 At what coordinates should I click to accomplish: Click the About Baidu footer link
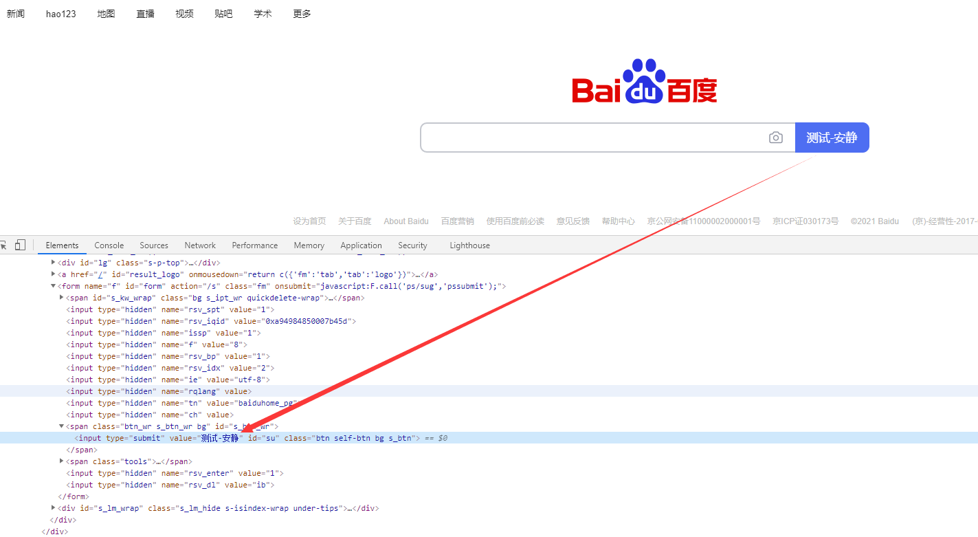(x=406, y=221)
